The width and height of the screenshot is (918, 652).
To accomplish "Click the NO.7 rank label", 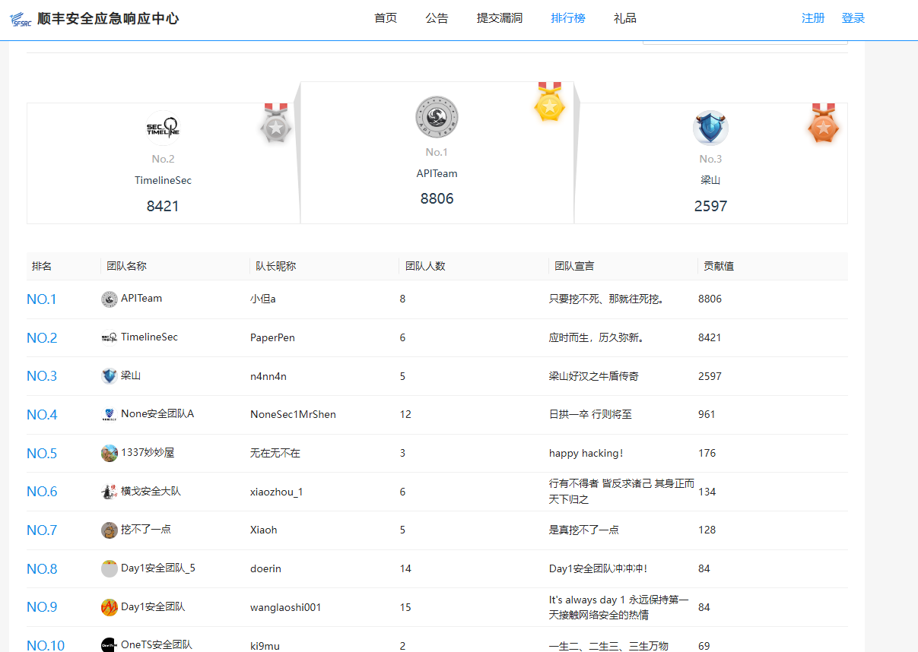I will 42,530.
